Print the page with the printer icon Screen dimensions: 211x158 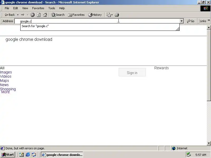click(117, 15)
